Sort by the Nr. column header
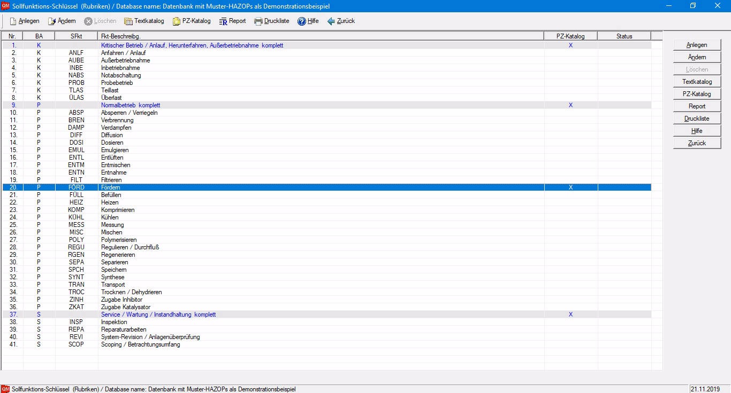The image size is (731, 393). tap(12, 36)
